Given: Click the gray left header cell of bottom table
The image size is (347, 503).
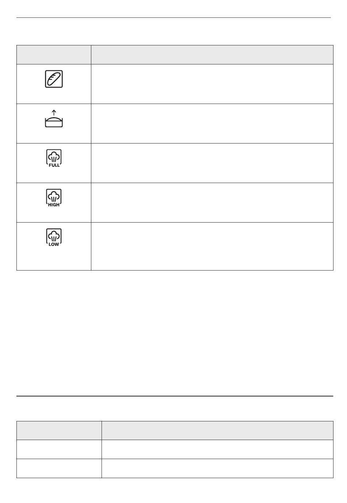Looking at the screenshot, I should click(59, 431).
